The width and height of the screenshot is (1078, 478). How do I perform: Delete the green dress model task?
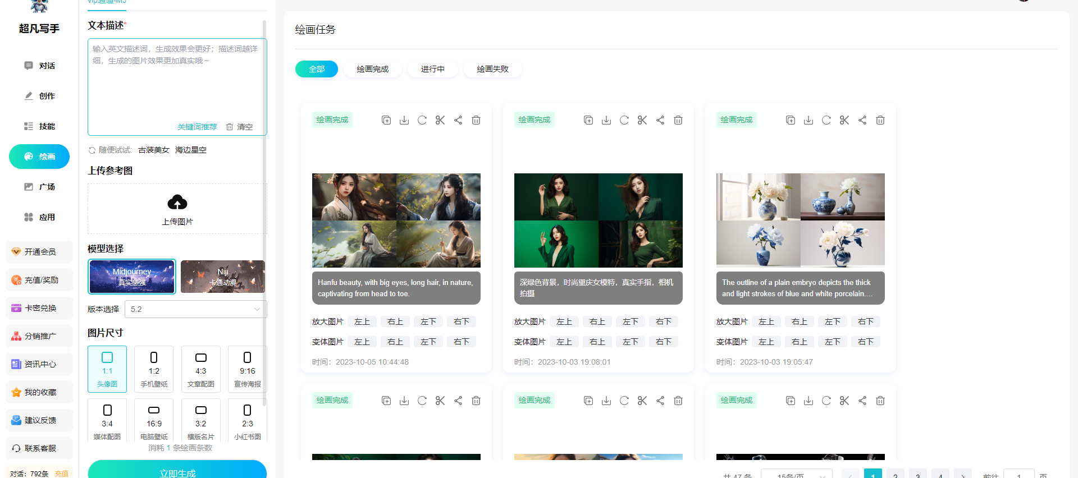[678, 120]
